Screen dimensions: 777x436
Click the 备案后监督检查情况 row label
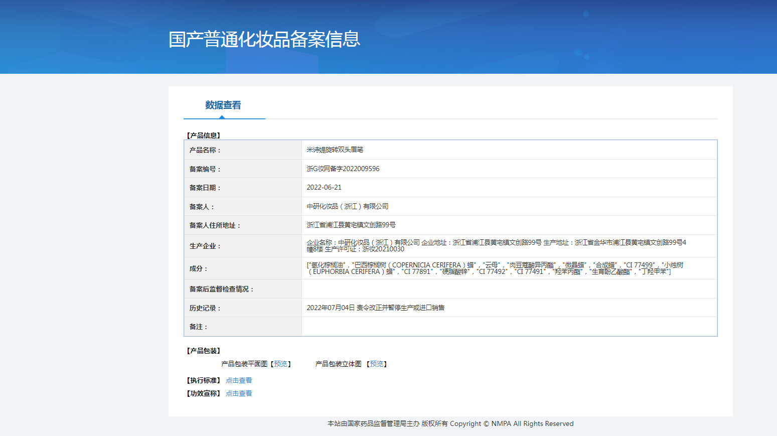(x=221, y=289)
